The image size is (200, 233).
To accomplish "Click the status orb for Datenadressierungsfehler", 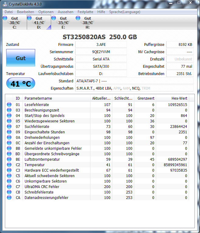I will tap(9, 197).
